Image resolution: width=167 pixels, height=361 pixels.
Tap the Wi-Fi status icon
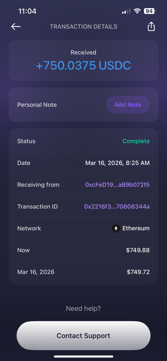(x=137, y=11)
